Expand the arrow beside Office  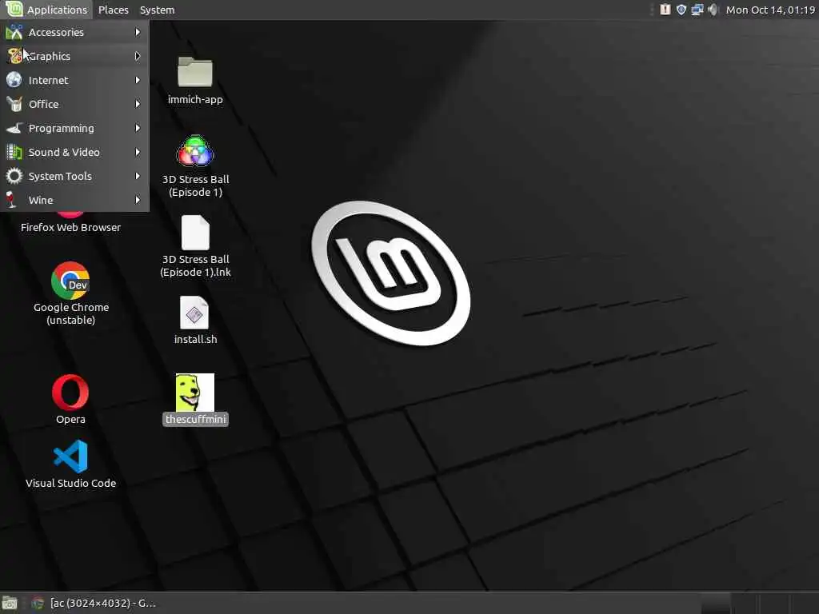click(x=138, y=105)
